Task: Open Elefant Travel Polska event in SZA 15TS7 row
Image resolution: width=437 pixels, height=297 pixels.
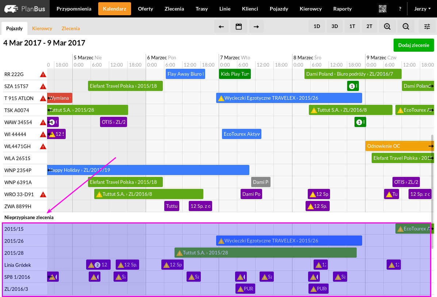Action: point(126,86)
